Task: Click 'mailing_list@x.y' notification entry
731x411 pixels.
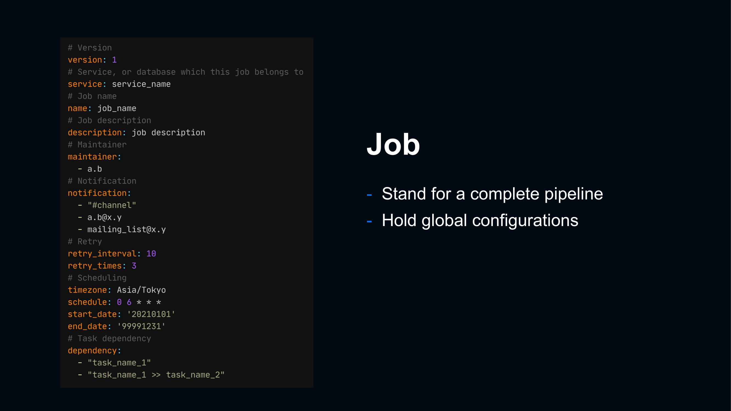Action: 126,229
